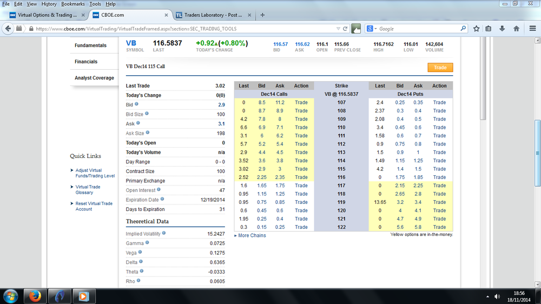
Task: Click the info icon next to Bid
Action: click(x=136, y=104)
